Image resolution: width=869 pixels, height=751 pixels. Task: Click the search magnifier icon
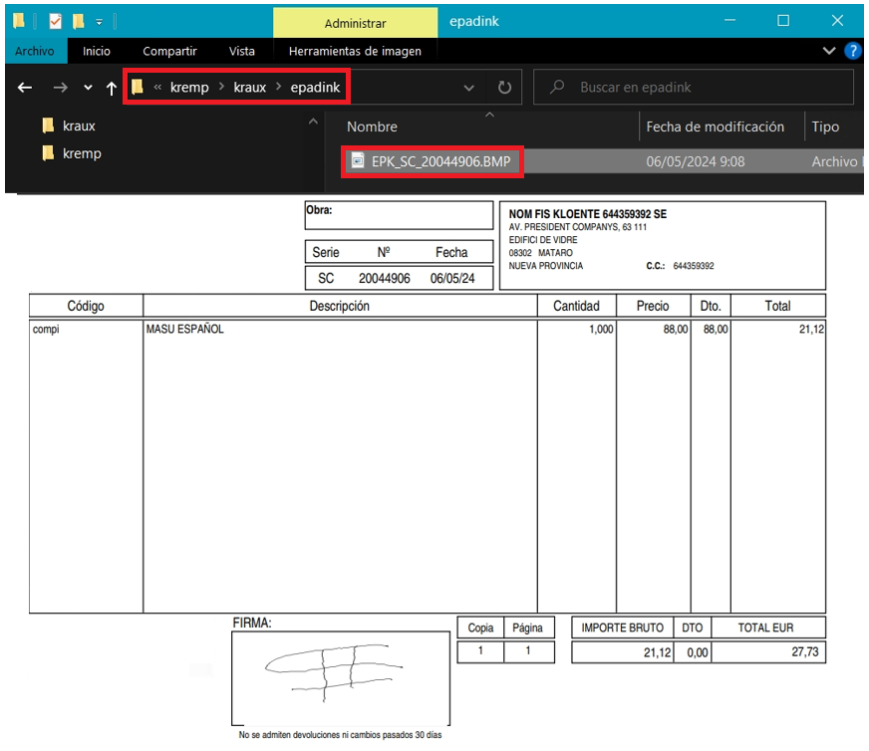(x=557, y=87)
